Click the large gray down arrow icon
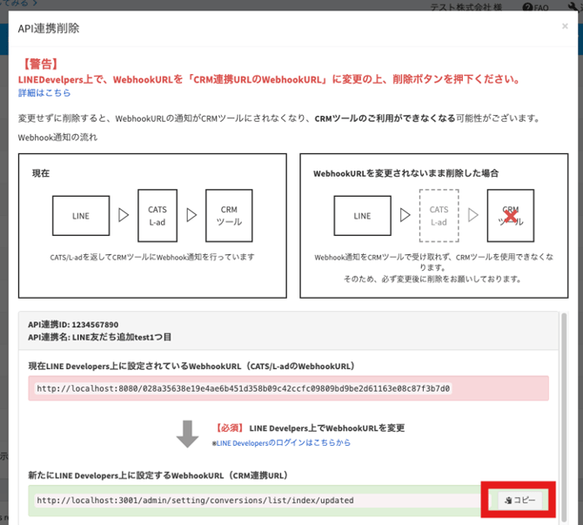 [187, 434]
